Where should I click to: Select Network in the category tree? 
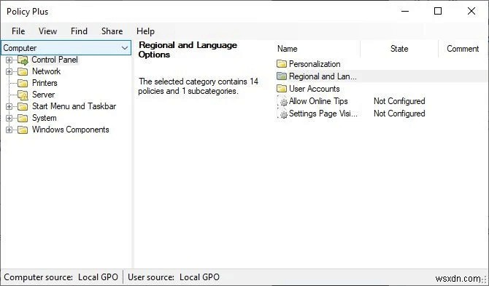coord(47,71)
